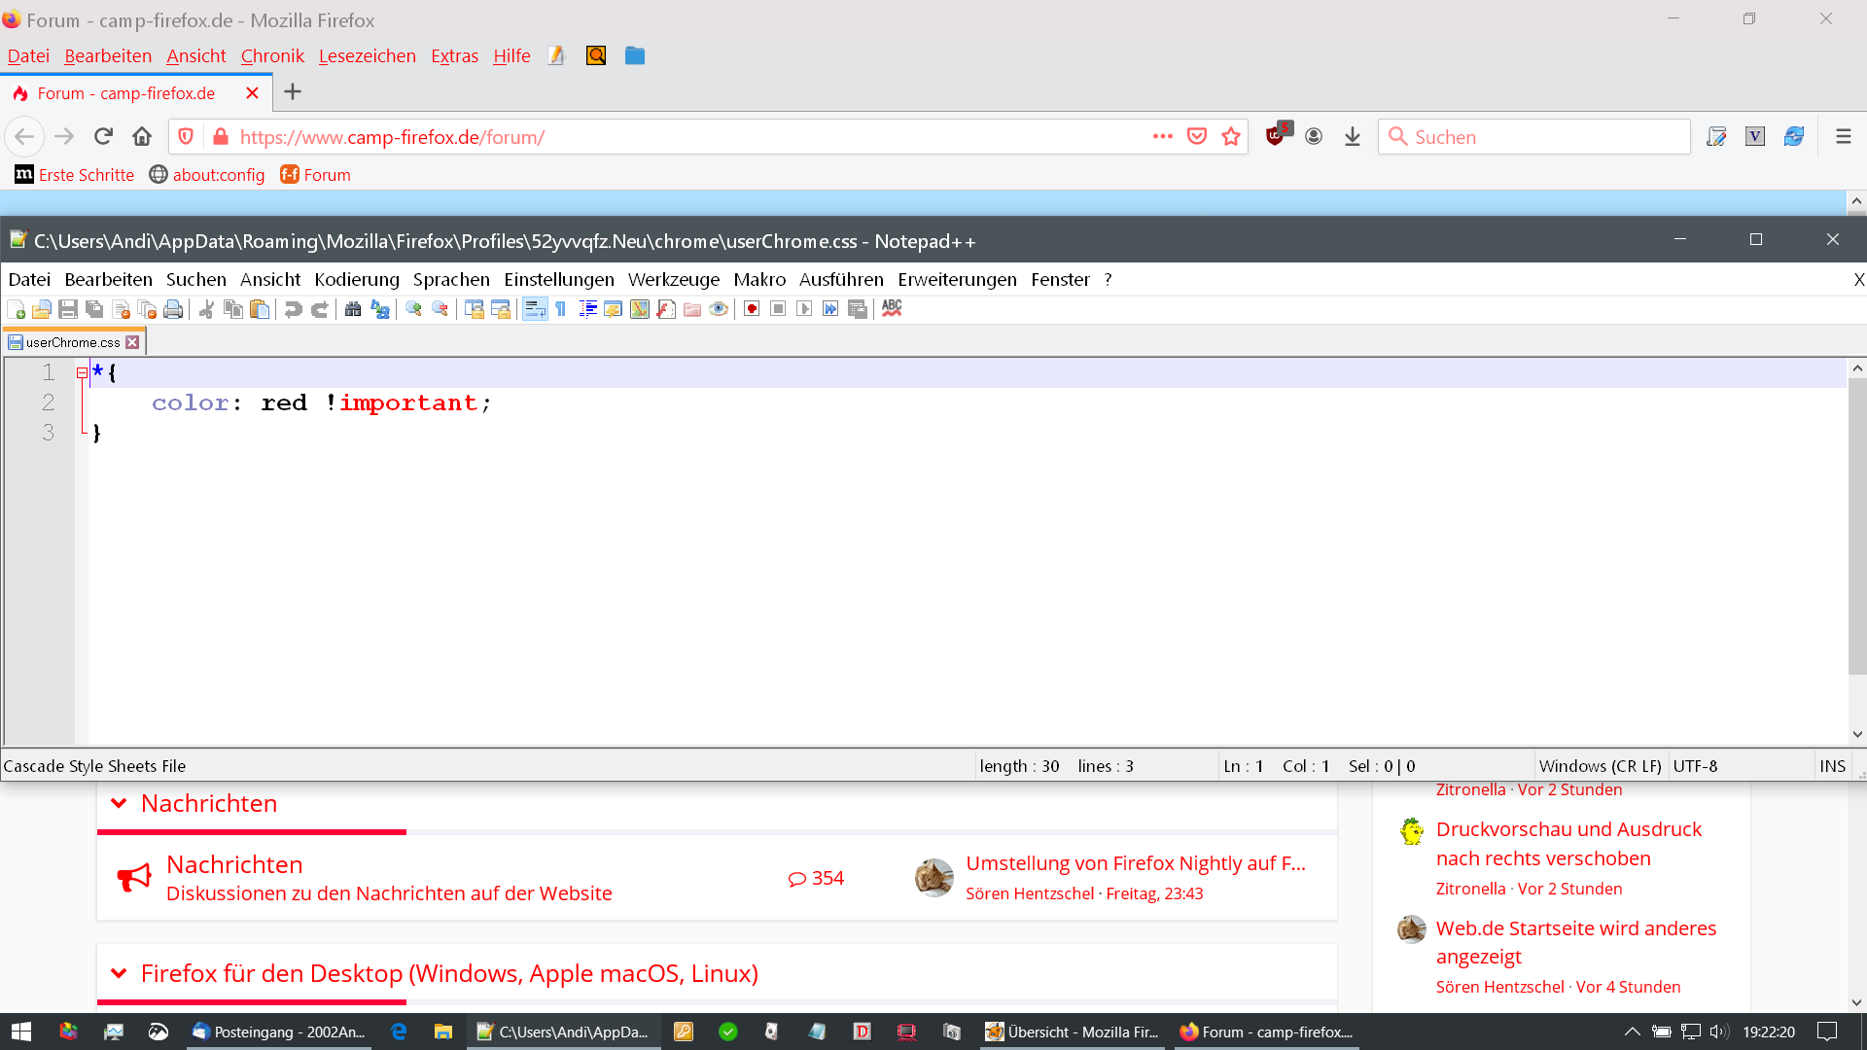The width and height of the screenshot is (1867, 1050).
Task: Open Firefox downloads arrow icon
Action: coord(1353,137)
